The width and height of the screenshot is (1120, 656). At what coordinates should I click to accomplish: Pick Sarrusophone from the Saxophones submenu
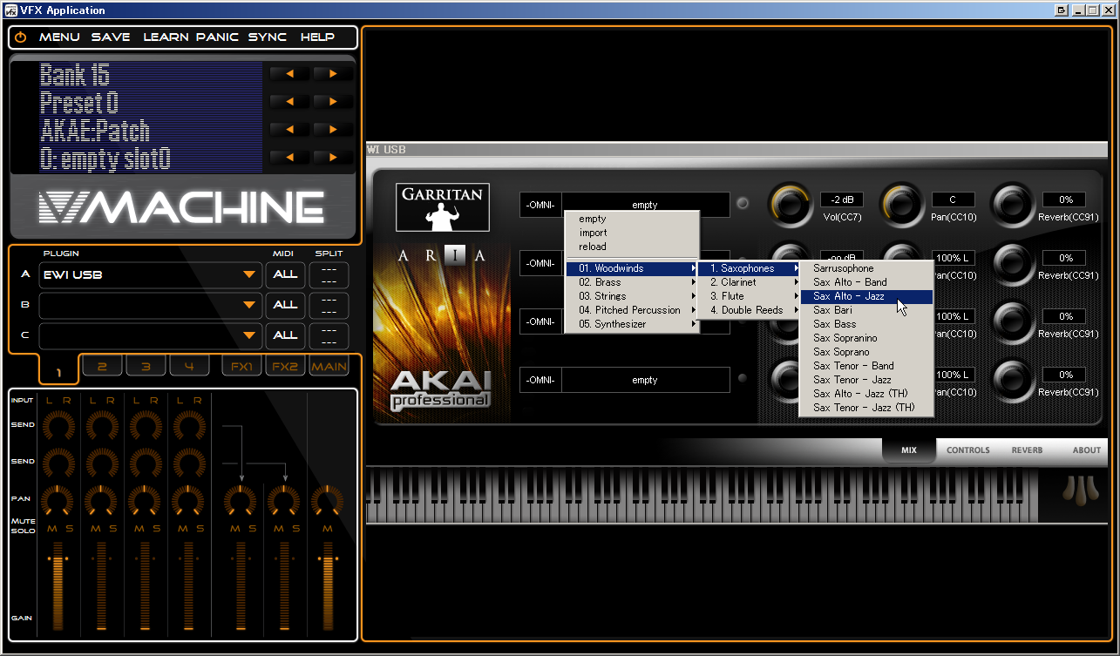coord(866,268)
